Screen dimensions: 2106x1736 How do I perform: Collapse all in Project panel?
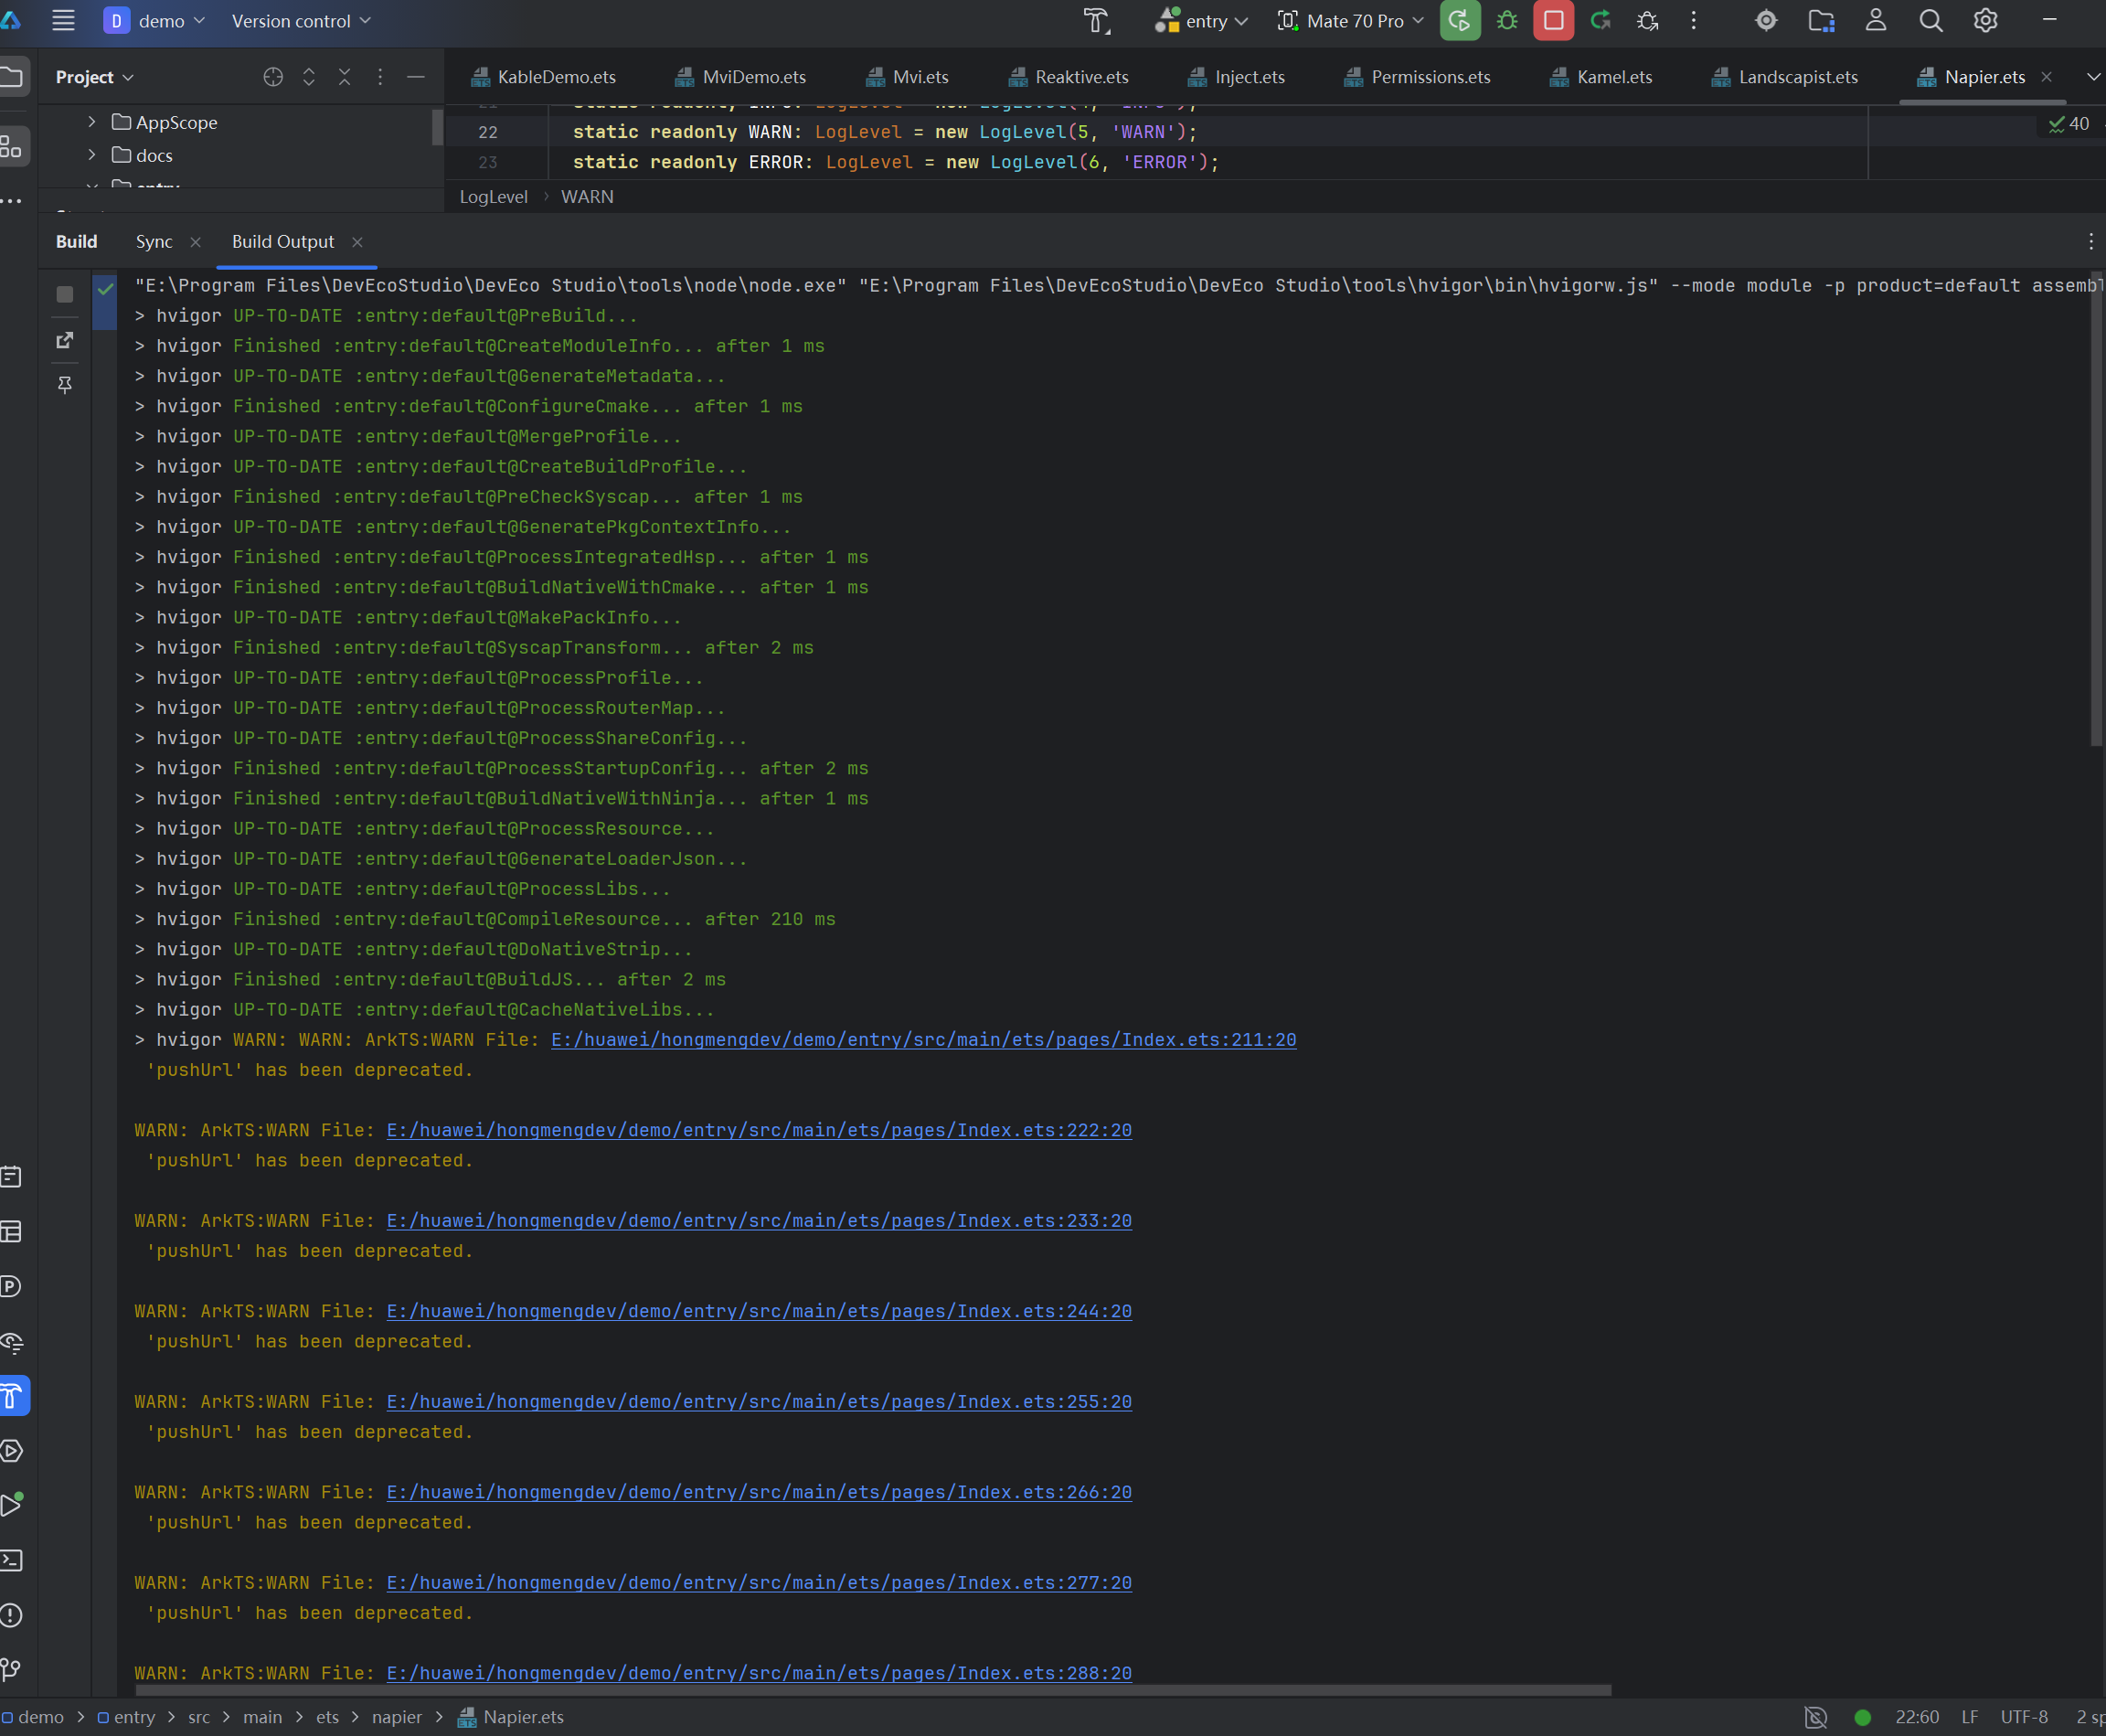tap(344, 77)
